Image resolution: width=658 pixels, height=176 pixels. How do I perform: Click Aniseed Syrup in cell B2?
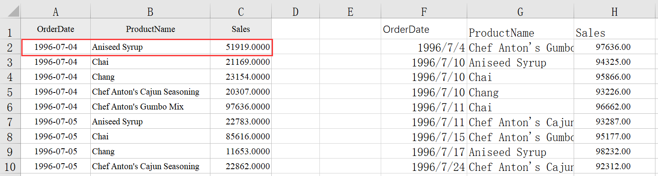click(x=117, y=47)
